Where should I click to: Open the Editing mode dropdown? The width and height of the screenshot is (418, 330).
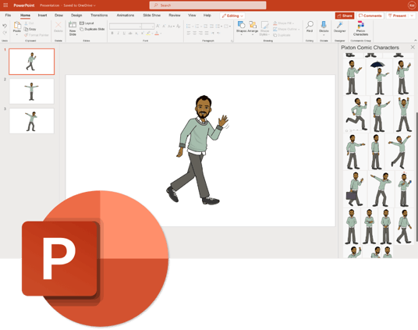coord(232,16)
